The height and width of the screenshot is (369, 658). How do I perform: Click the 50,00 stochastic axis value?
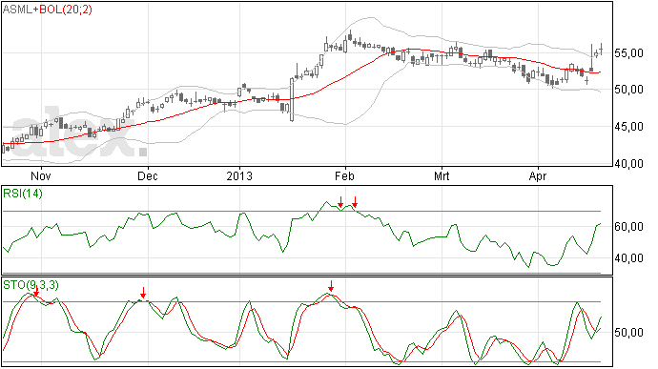[628, 333]
